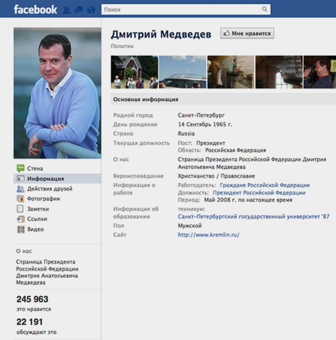Follow link Граждане Российской Федерации
This screenshot has width=336, height=340.
(x=265, y=185)
